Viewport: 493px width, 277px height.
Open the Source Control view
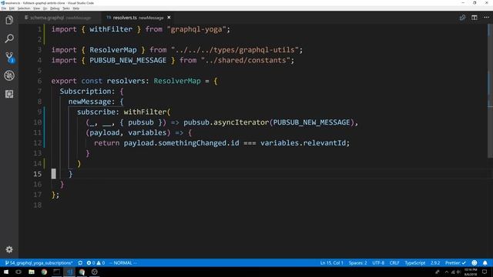9,57
